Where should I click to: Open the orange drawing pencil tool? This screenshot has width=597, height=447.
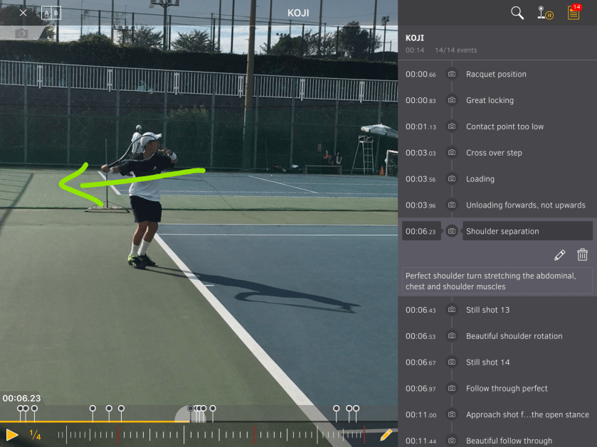click(386, 434)
